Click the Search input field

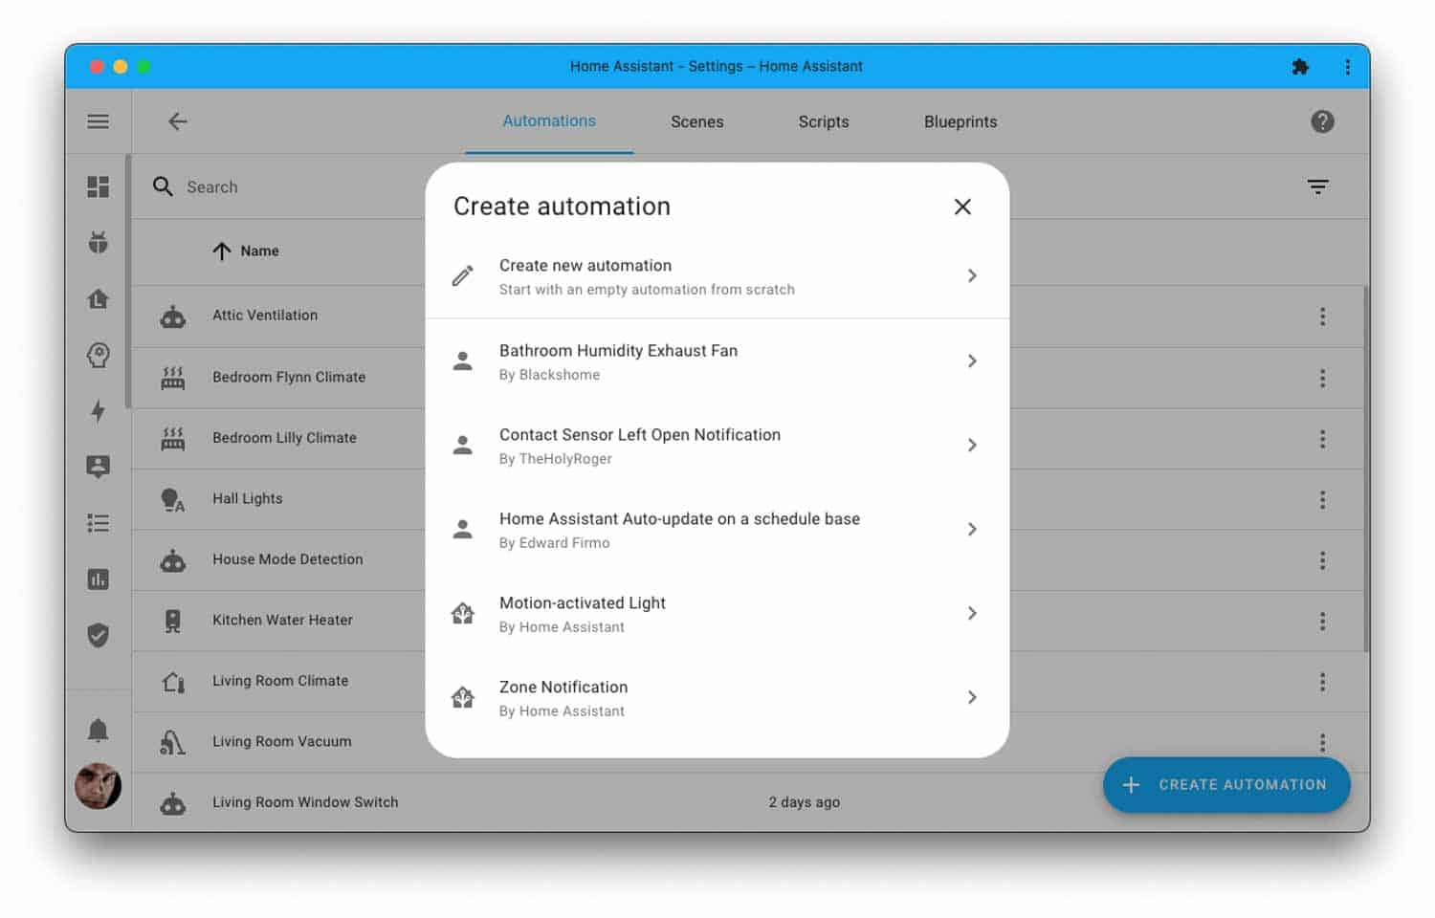[x=287, y=187]
